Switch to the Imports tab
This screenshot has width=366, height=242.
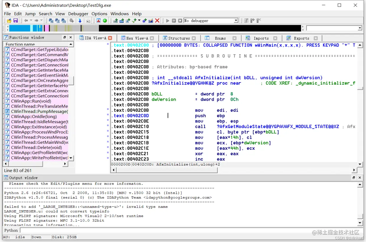[x=261, y=38]
